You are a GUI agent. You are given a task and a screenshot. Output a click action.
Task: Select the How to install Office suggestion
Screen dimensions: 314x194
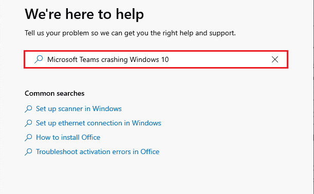68,137
